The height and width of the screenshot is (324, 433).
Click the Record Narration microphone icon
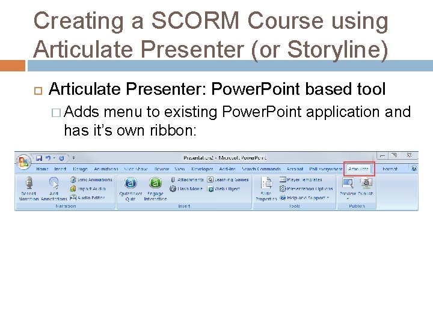[x=29, y=183]
